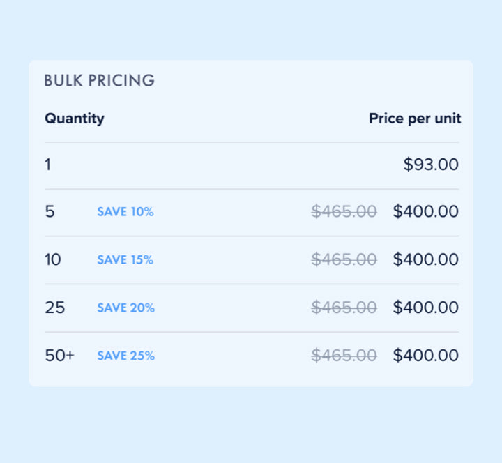
Task: Click the SAVE 25% label
Action: click(125, 356)
